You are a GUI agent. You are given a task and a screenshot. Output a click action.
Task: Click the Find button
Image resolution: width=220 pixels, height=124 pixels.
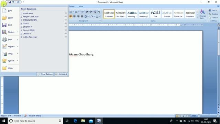pyautogui.click(x=213, y=11)
